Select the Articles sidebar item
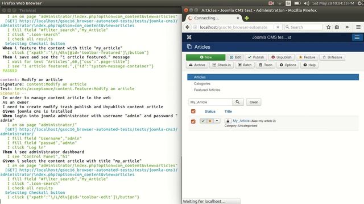 point(273,77)
